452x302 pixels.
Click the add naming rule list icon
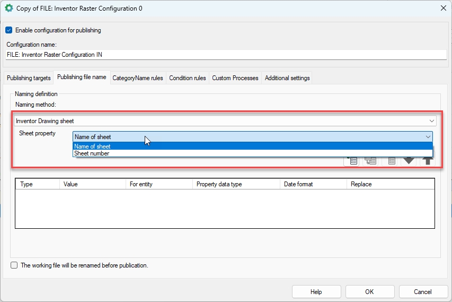tap(352, 160)
